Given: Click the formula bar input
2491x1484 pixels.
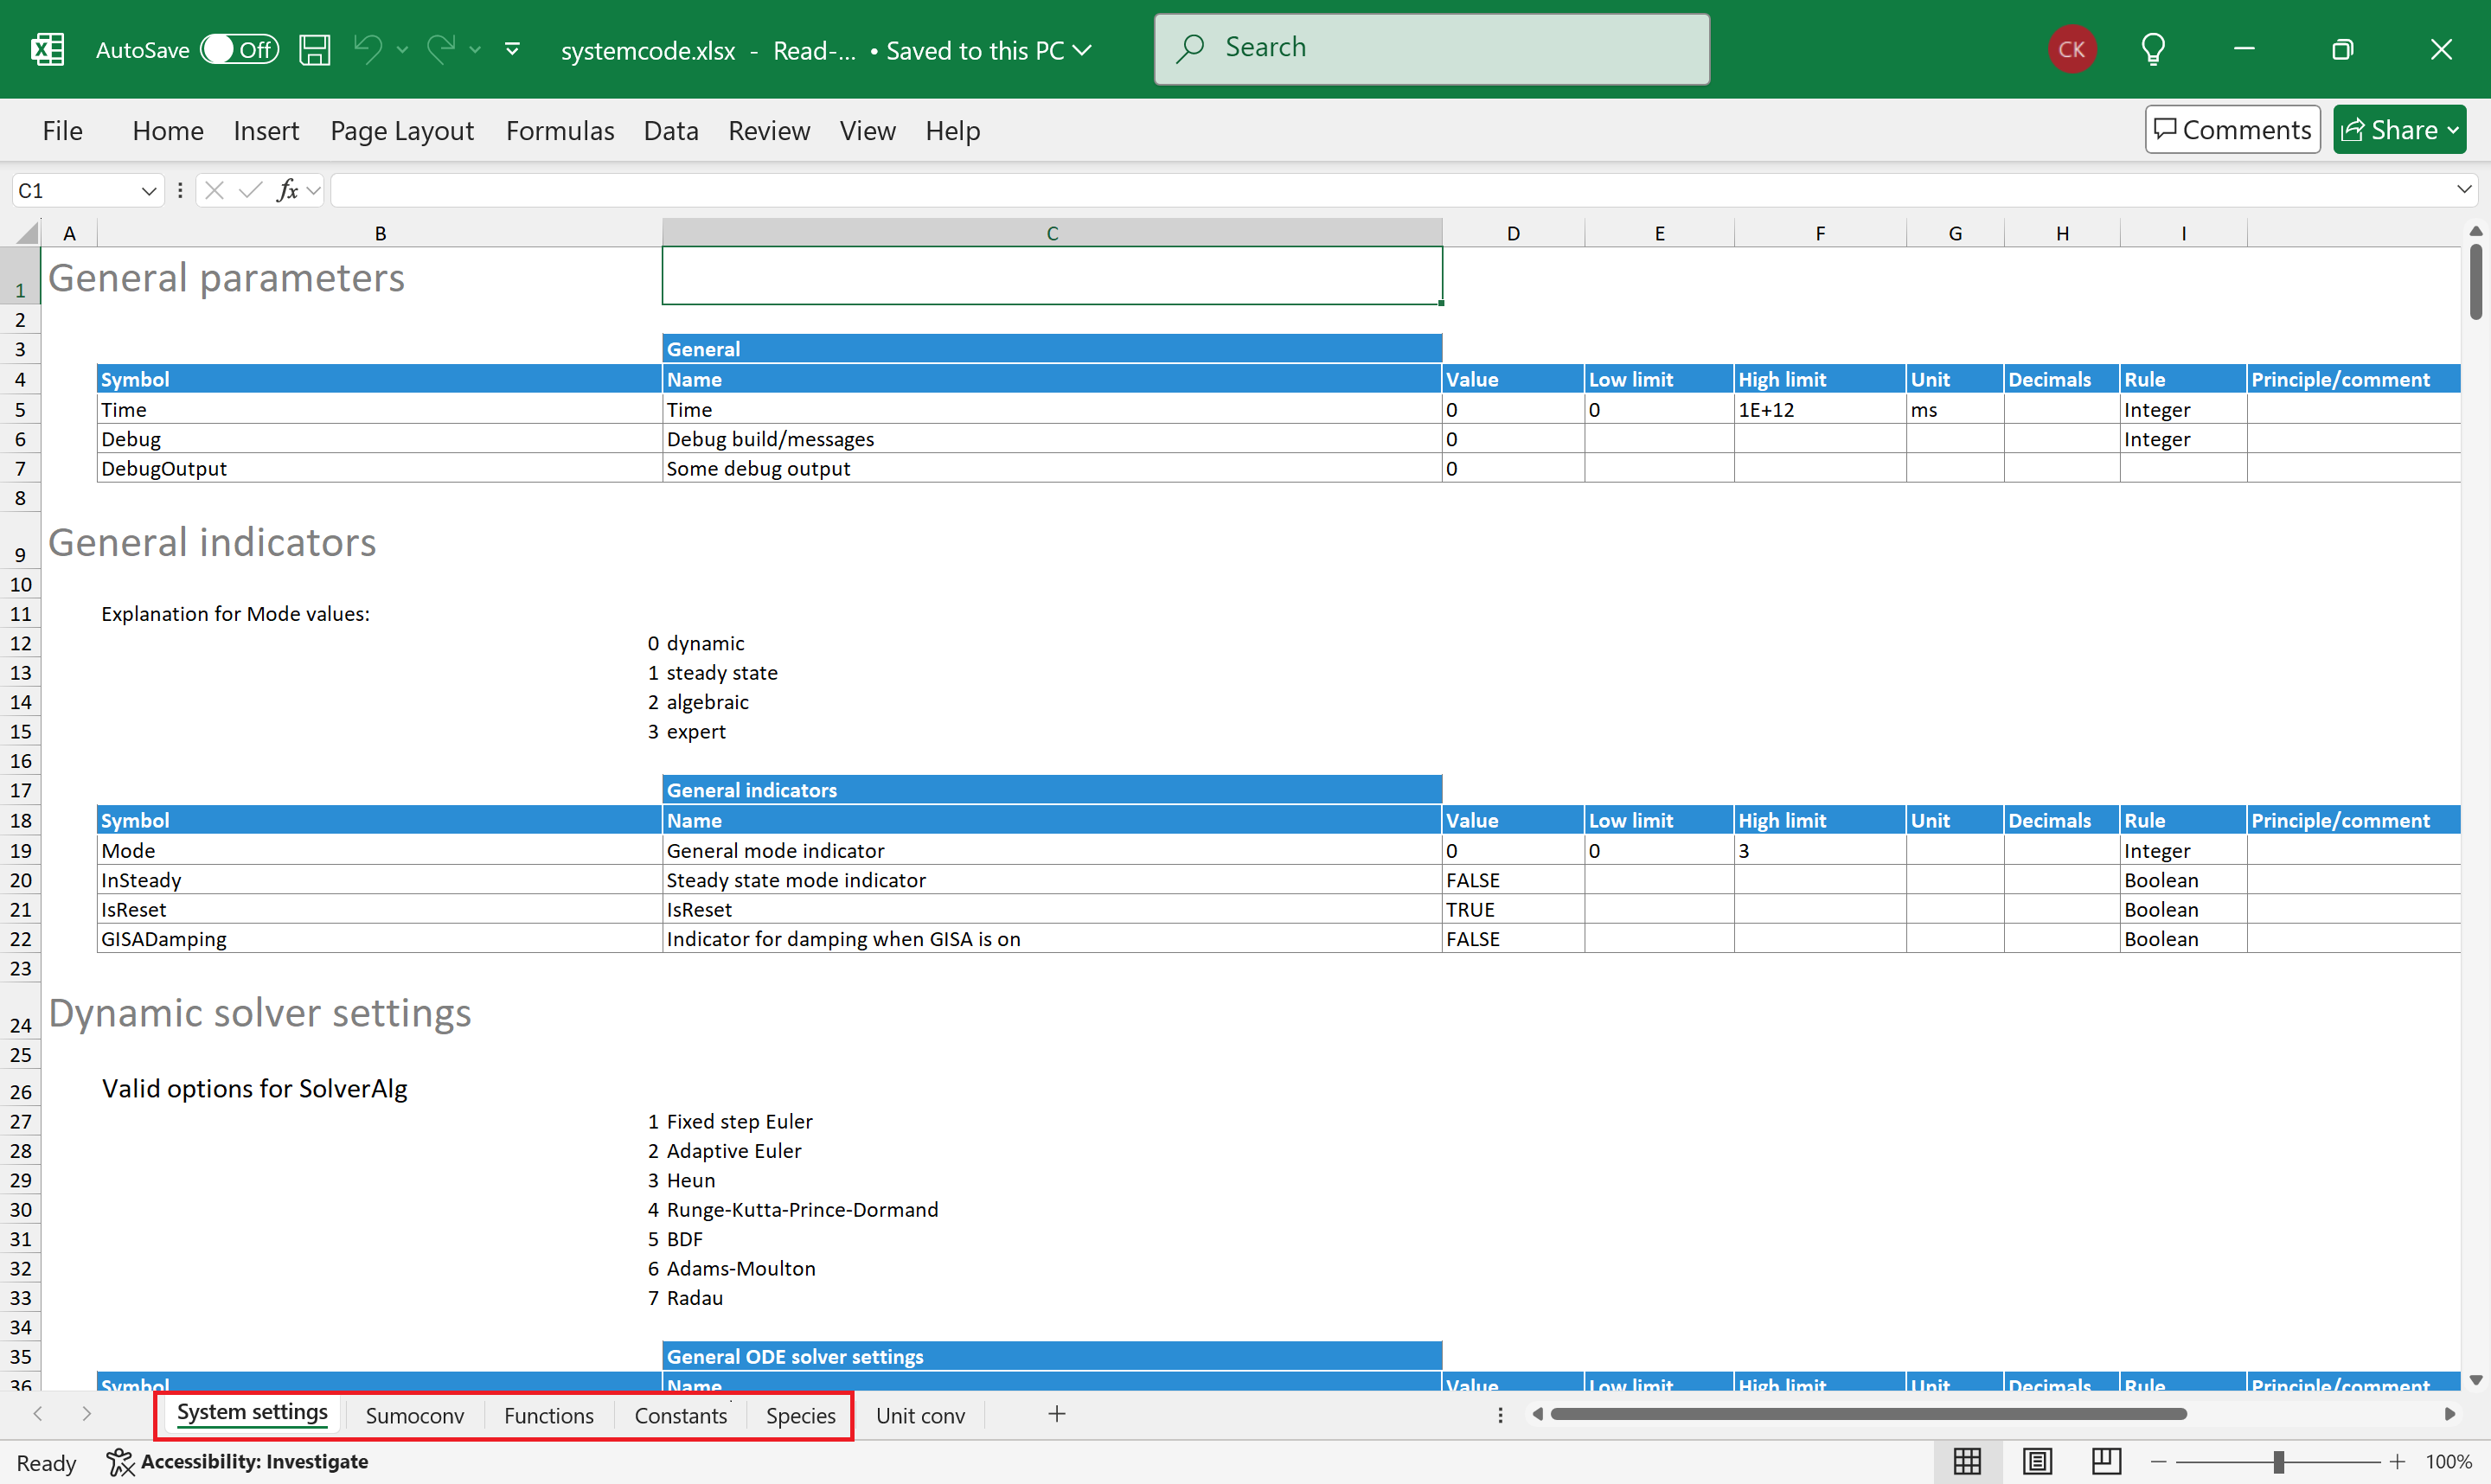Looking at the screenshot, I should pos(1390,190).
